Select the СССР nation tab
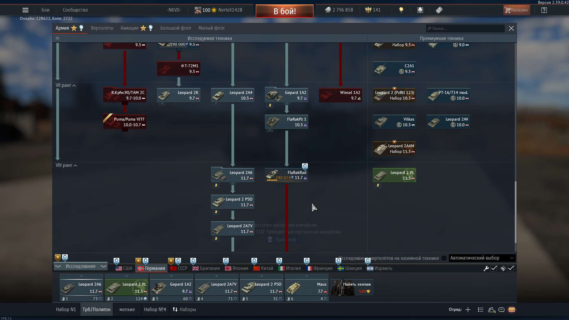This screenshot has height=320, width=569. coord(179,268)
